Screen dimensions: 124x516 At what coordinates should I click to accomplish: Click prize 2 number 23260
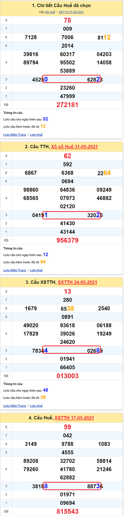click(67, 88)
